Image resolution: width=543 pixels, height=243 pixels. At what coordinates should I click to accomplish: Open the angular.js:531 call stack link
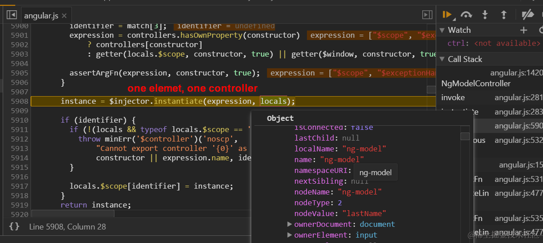(518, 179)
